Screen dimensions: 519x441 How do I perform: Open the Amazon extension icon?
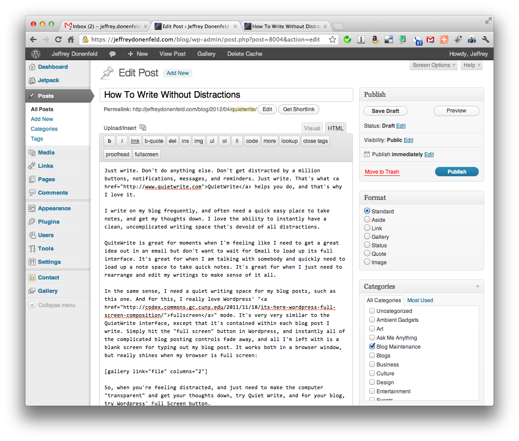pyautogui.click(x=375, y=40)
